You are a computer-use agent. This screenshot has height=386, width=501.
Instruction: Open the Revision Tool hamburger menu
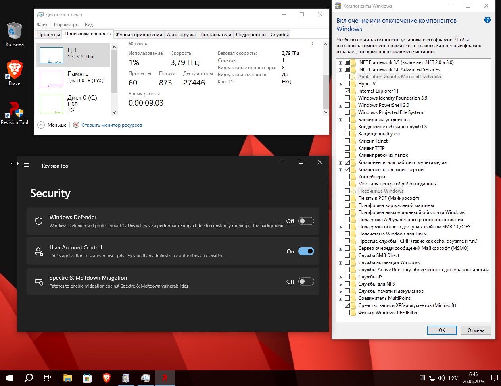[x=27, y=165]
